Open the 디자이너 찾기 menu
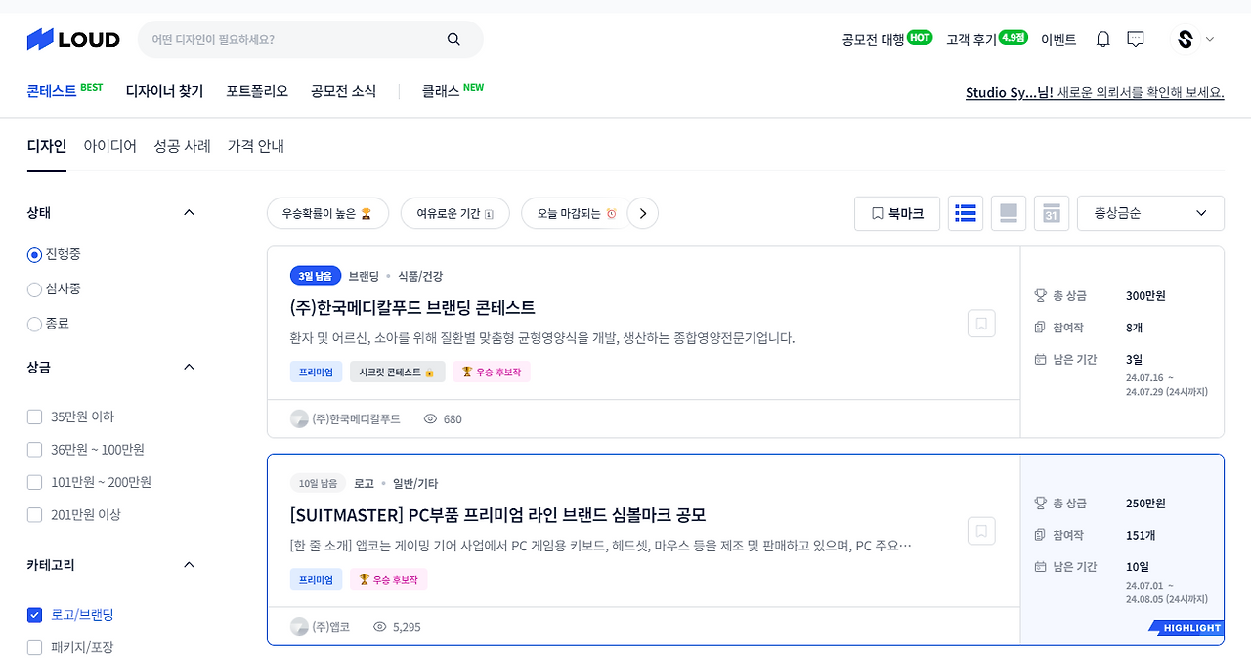This screenshot has height=659, width=1251. point(164,88)
